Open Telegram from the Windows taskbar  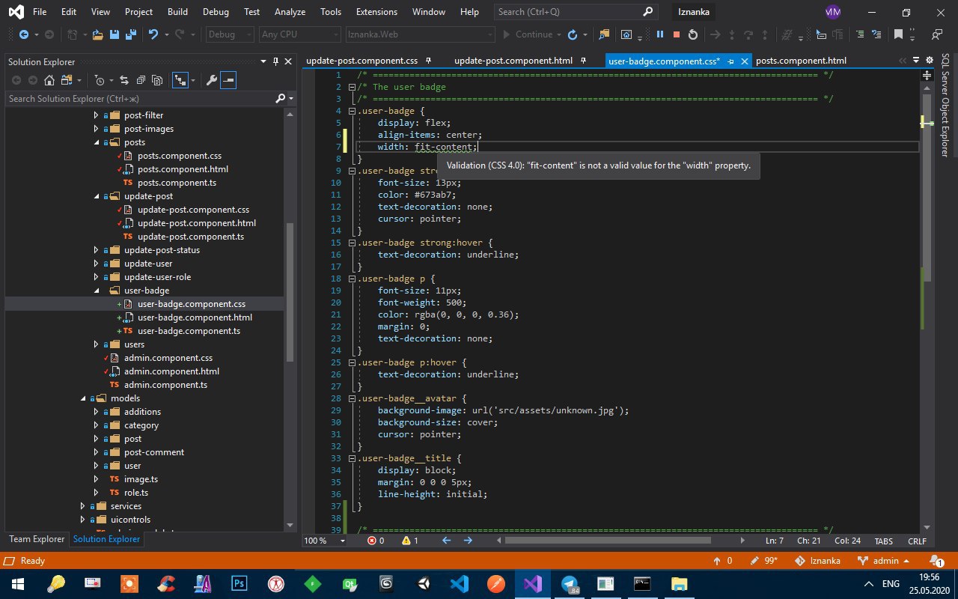tap(570, 584)
